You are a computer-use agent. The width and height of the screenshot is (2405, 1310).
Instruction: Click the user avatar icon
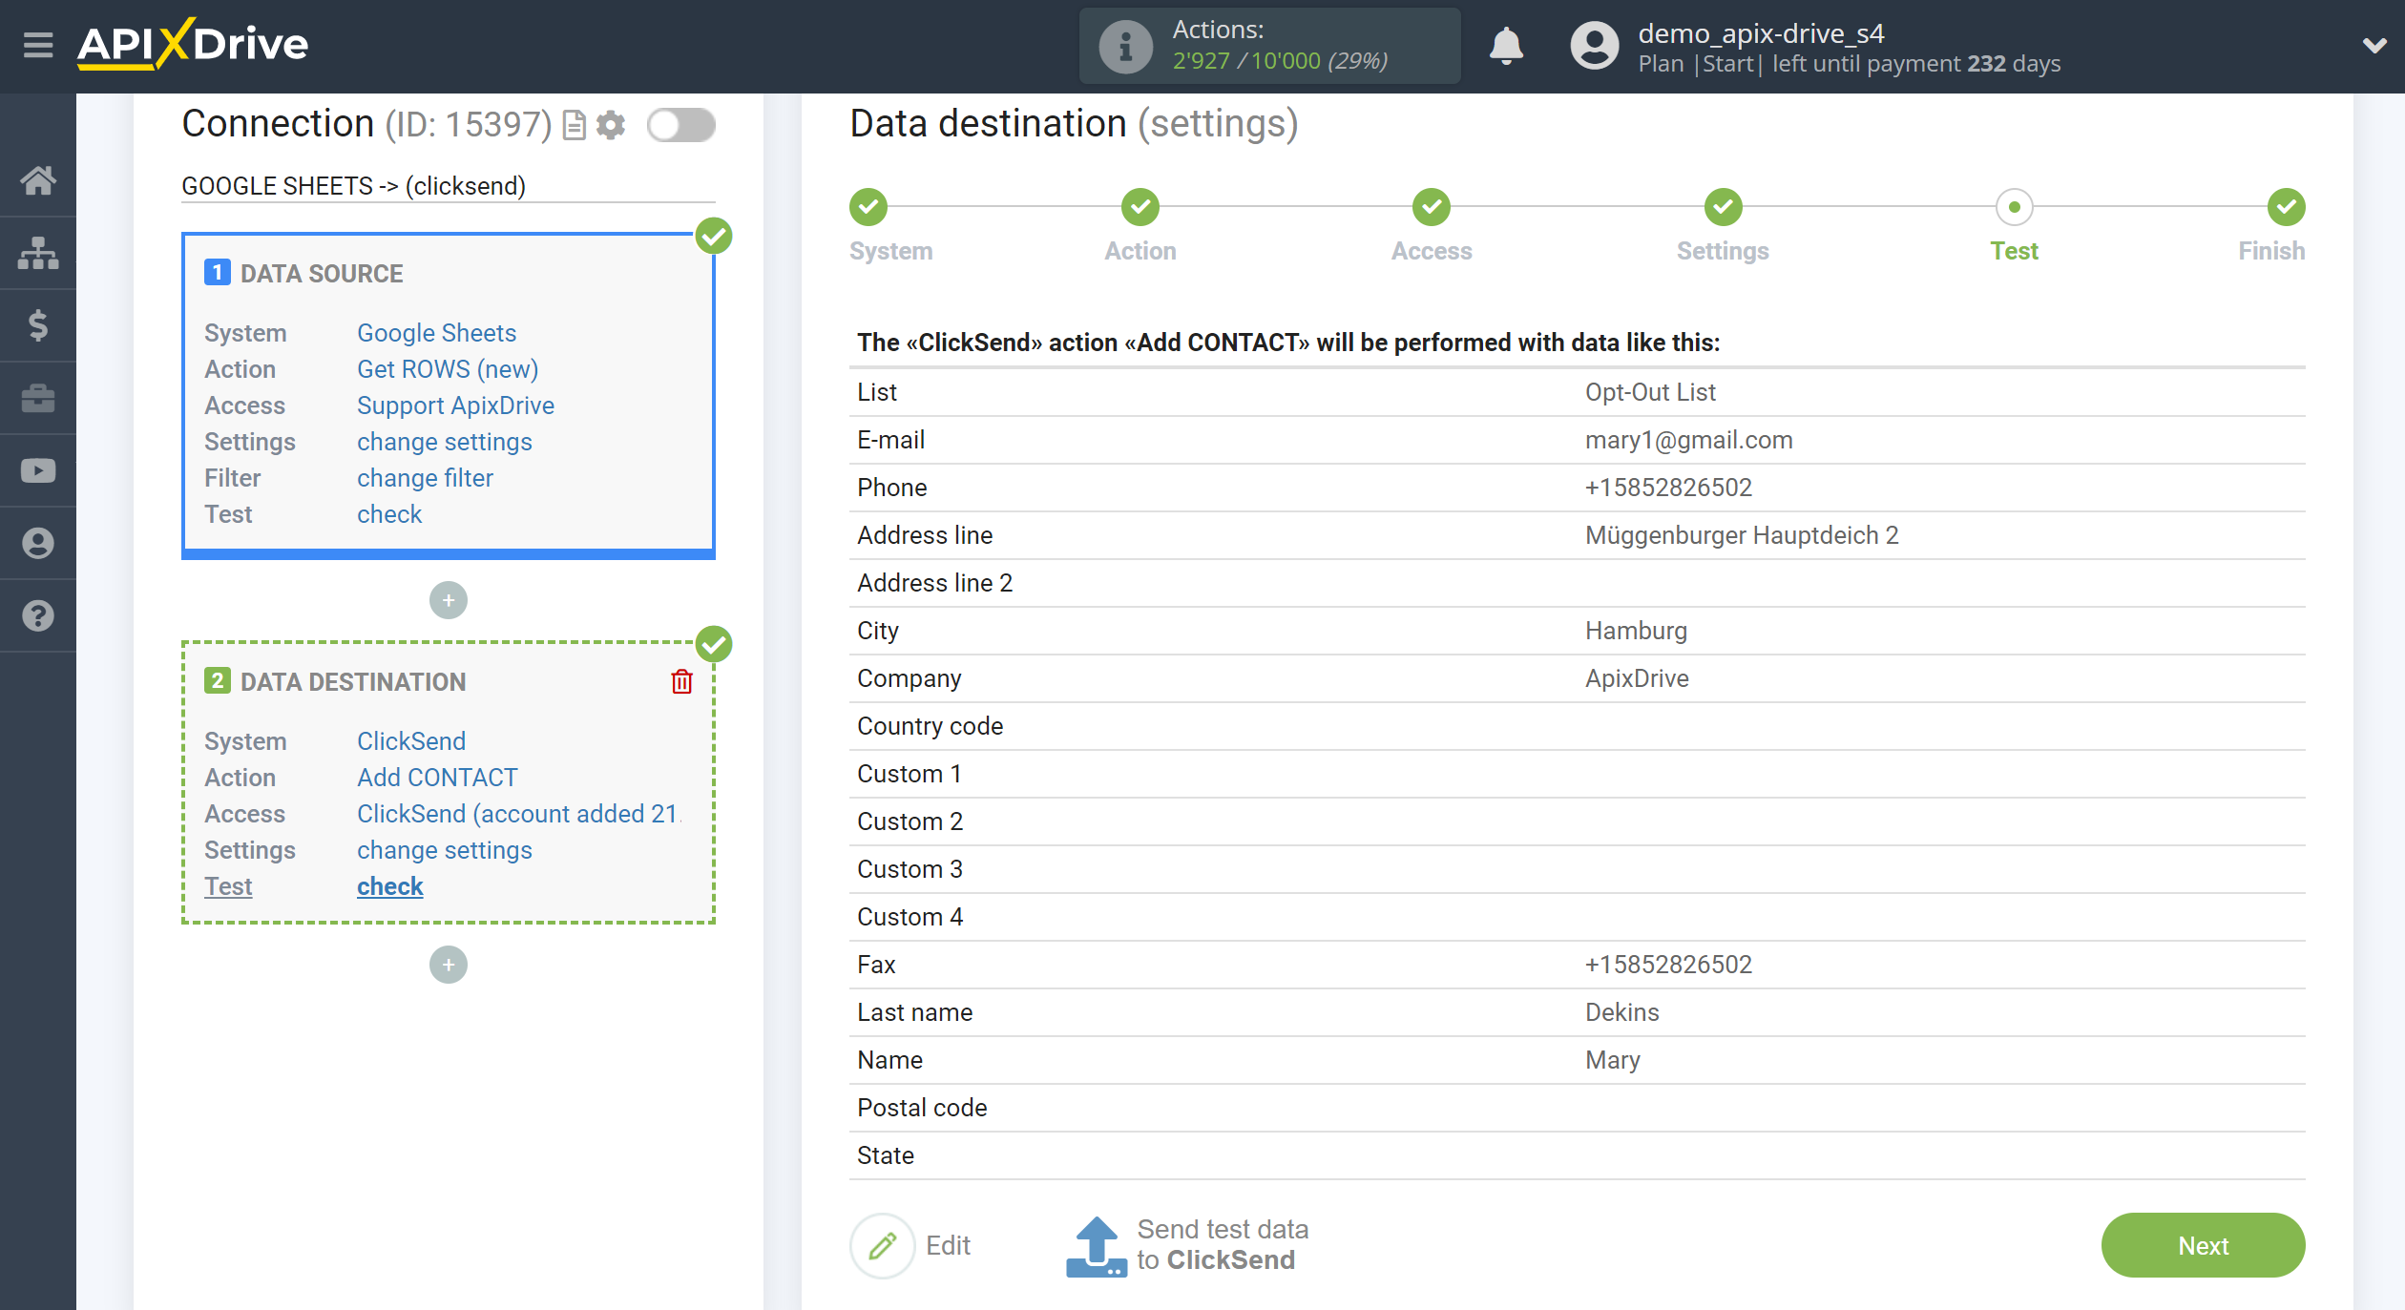click(x=1594, y=46)
